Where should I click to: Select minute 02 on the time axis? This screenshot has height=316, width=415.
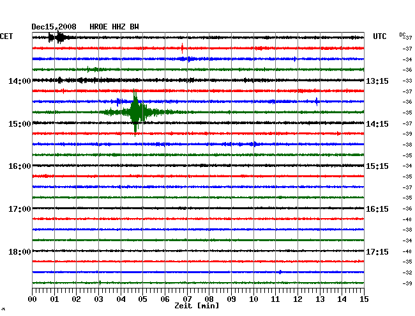tap(76, 299)
